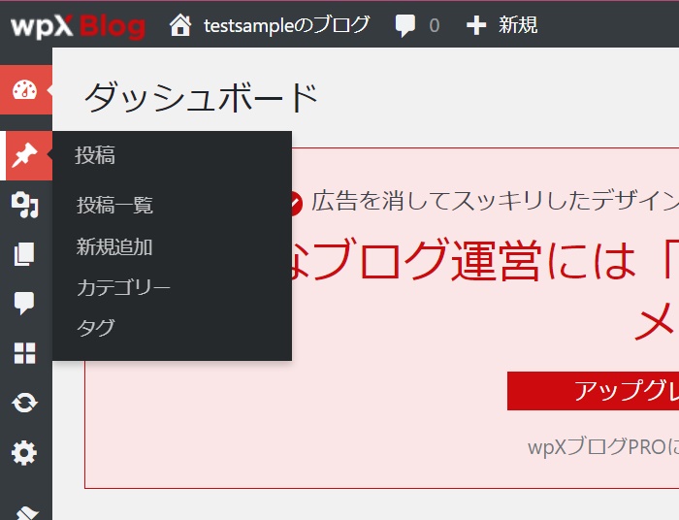This screenshot has width=679, height=520.
Task: Open カテゴリー from the posts submenu
Action: tap(123, 288)
